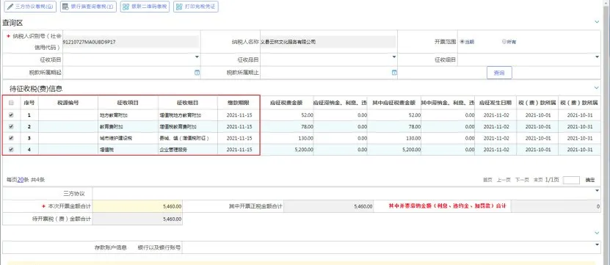Collapse the 待征收税(费)信息 section chevron
Image resolution: width=610 pixels, height=265 pixels.
(597, 88)
